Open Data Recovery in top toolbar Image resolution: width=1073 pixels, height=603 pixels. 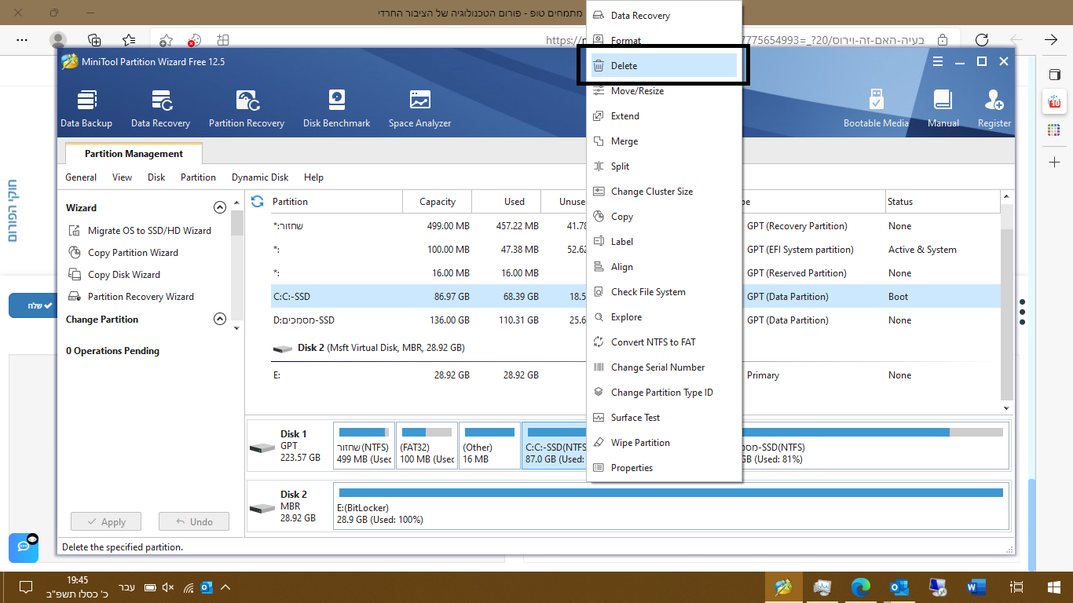(160, 109)
